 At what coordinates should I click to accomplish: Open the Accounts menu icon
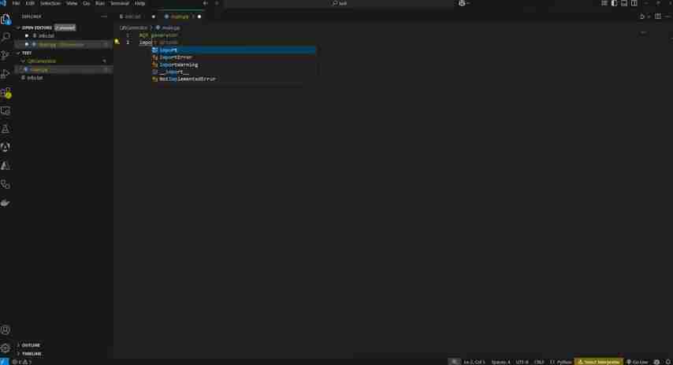pyautogui.click(x=6, y=330)
